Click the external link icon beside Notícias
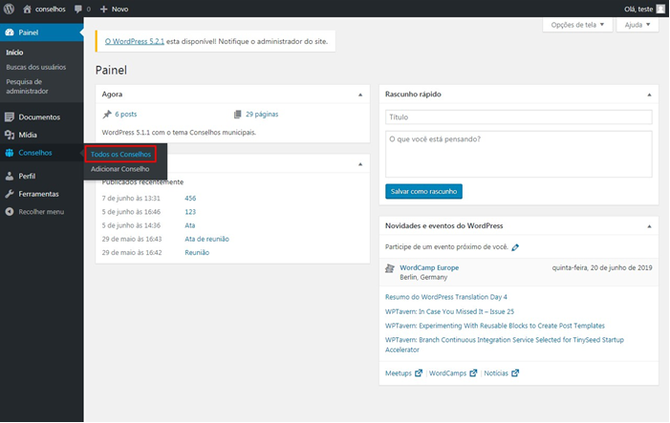670x423 pixels. 515,373
